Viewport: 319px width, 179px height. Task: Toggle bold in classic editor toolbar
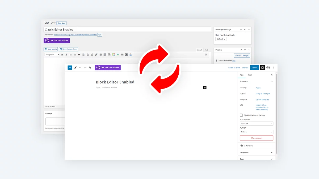(x=62, y=55)
